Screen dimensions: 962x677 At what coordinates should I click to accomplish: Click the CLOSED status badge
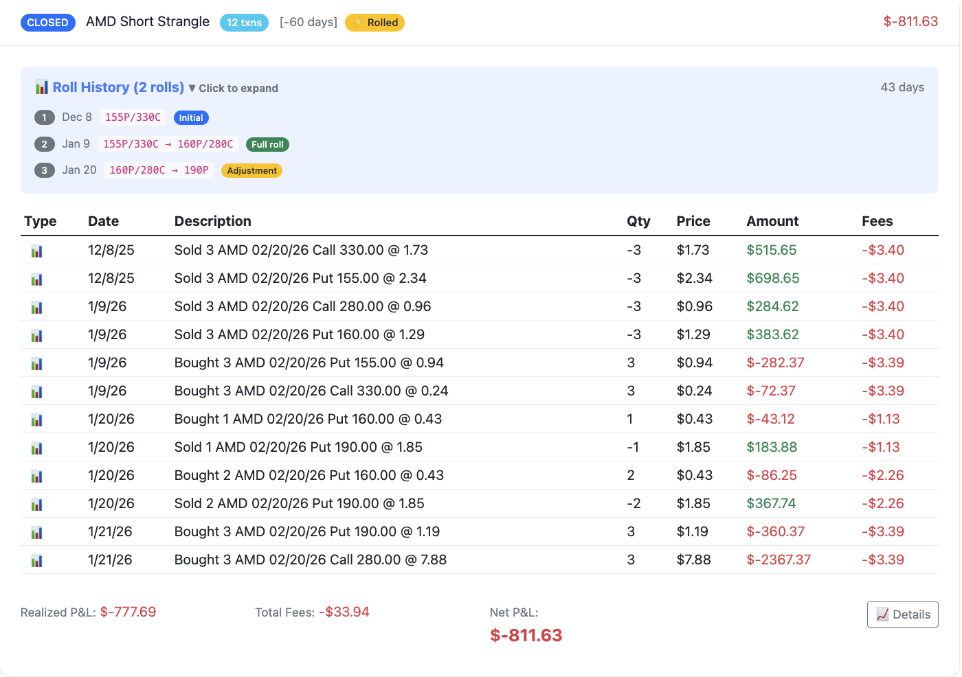(48, 23)
